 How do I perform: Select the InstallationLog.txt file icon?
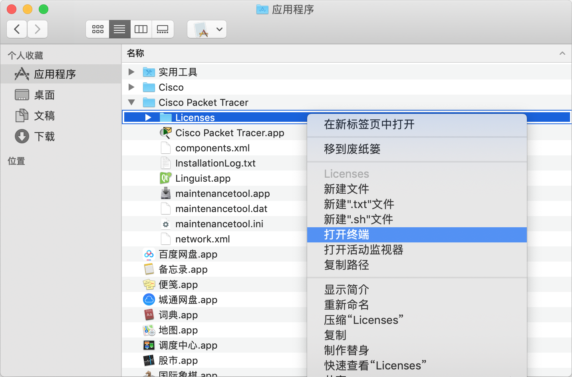click(166, 163)
